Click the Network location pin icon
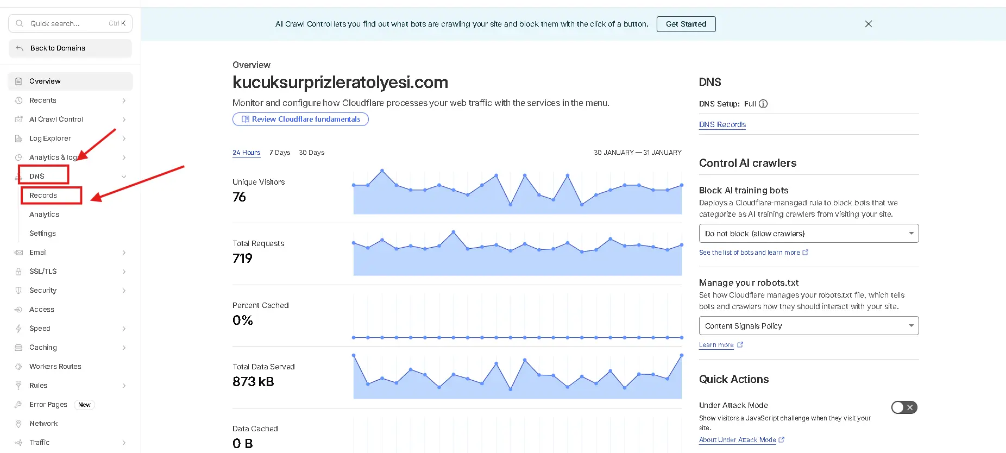The image size is (1006, 453). (x=18, y=424)
